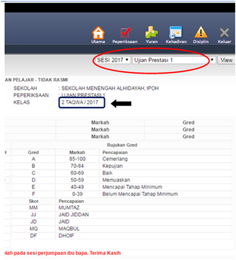
Task: Click the 2 TAQWA / 2017 class box
Action: click(82, 103)
